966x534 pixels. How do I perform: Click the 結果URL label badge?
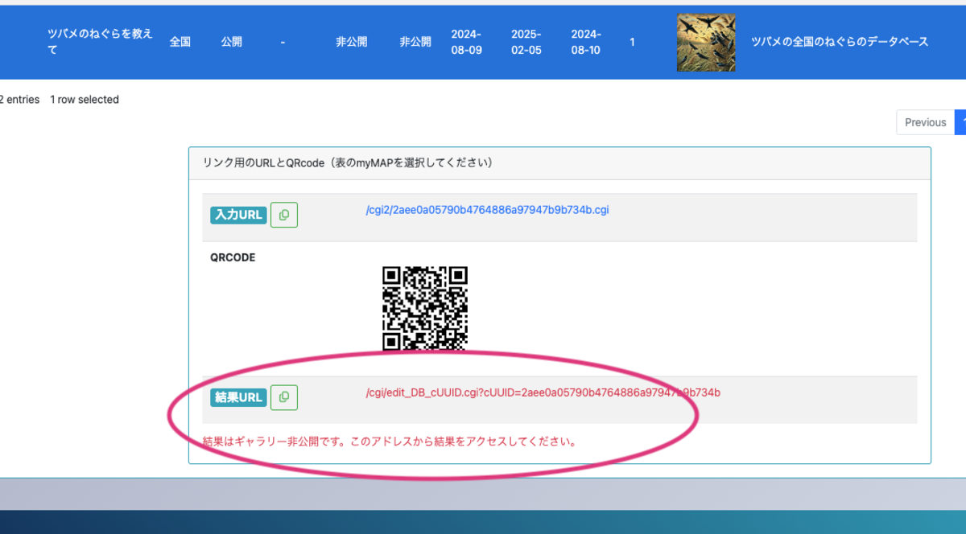[x=238, y=397]
